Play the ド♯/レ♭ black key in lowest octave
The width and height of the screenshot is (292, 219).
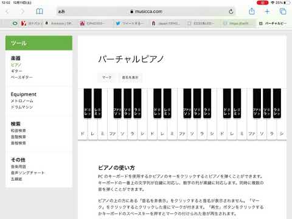pos(88,103)
